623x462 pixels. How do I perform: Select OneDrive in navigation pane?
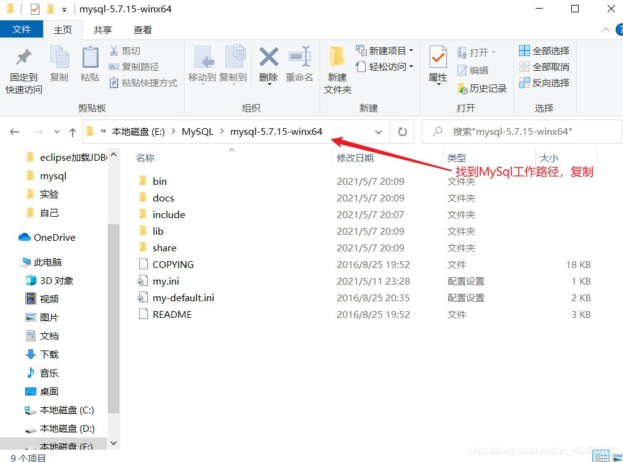(x=55, y=237)
